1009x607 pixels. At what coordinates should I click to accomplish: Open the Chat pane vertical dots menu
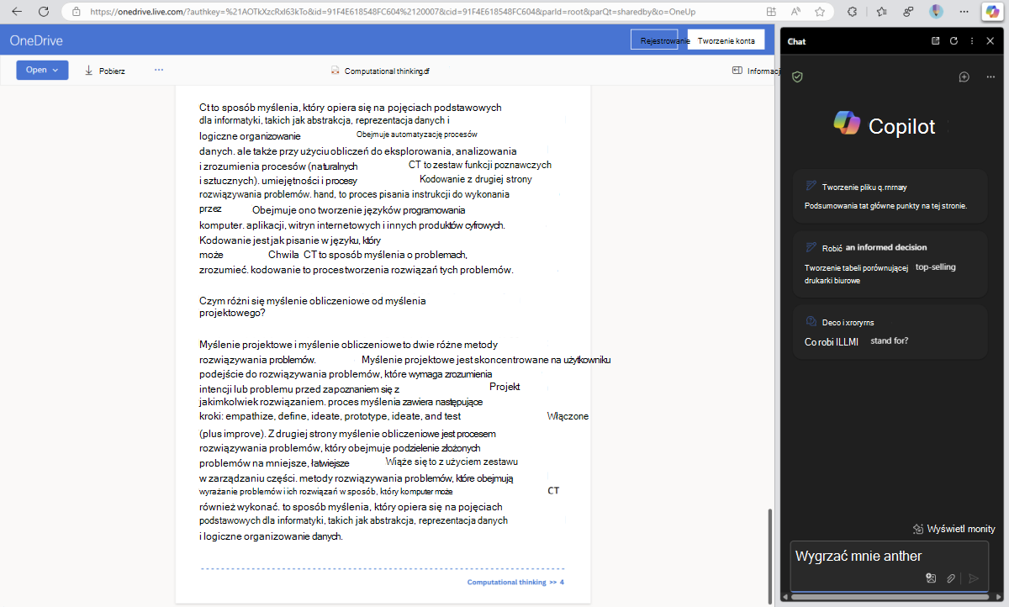(x=972, y=41)
